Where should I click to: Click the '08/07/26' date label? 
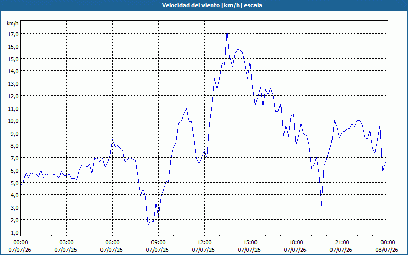tap(387, 250)
